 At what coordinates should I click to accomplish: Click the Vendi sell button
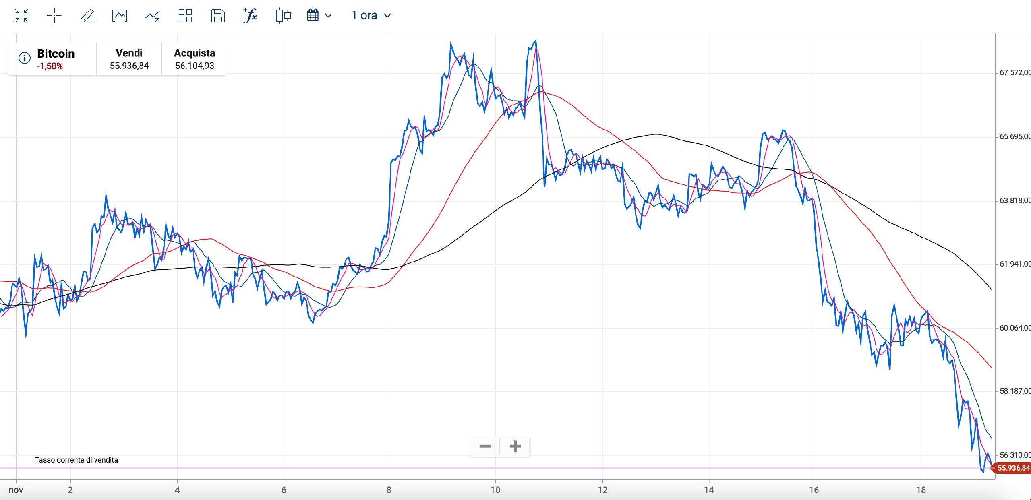point(129,59)
